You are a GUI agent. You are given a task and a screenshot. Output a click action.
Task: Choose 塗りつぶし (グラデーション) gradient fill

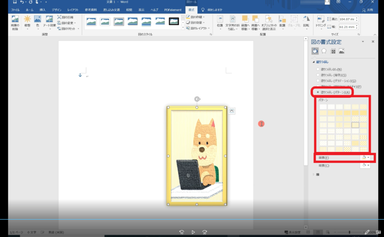point(318,81)
